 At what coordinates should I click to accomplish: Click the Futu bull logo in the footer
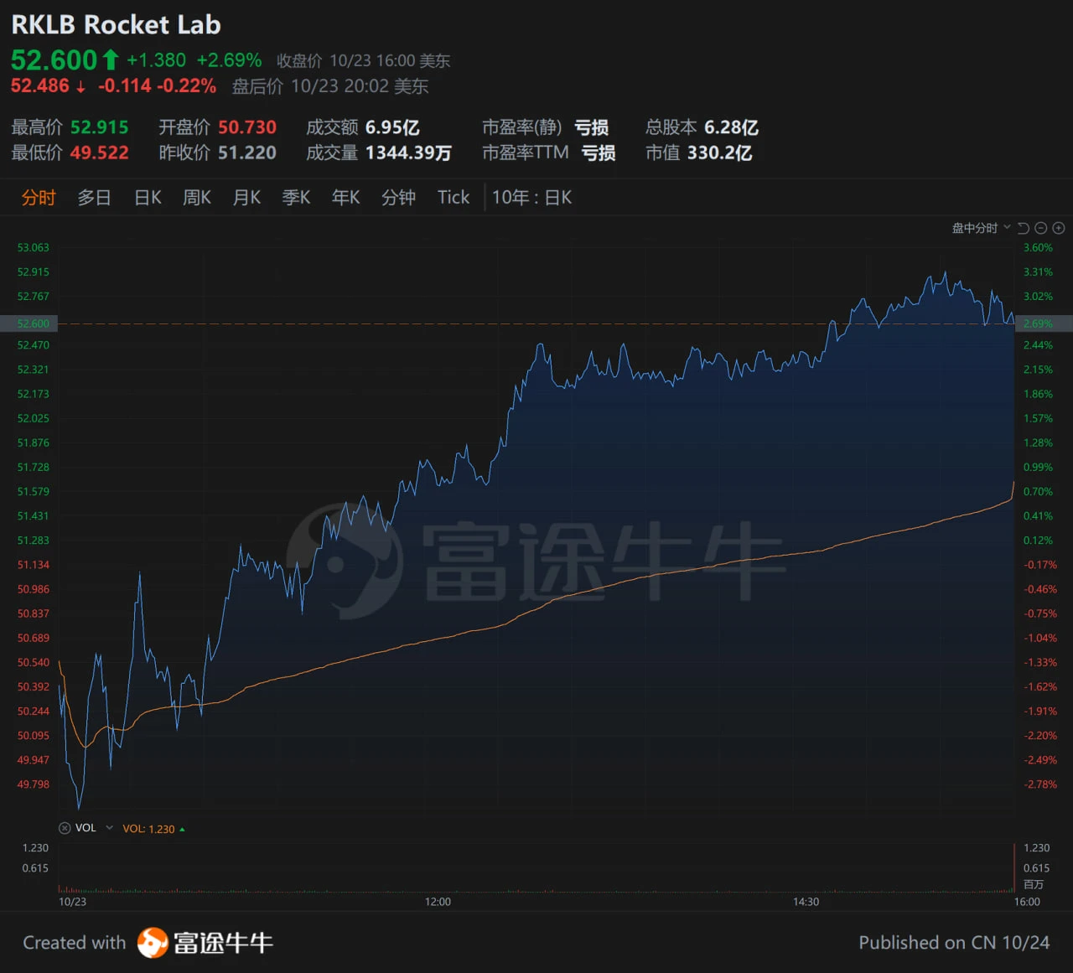153,943
